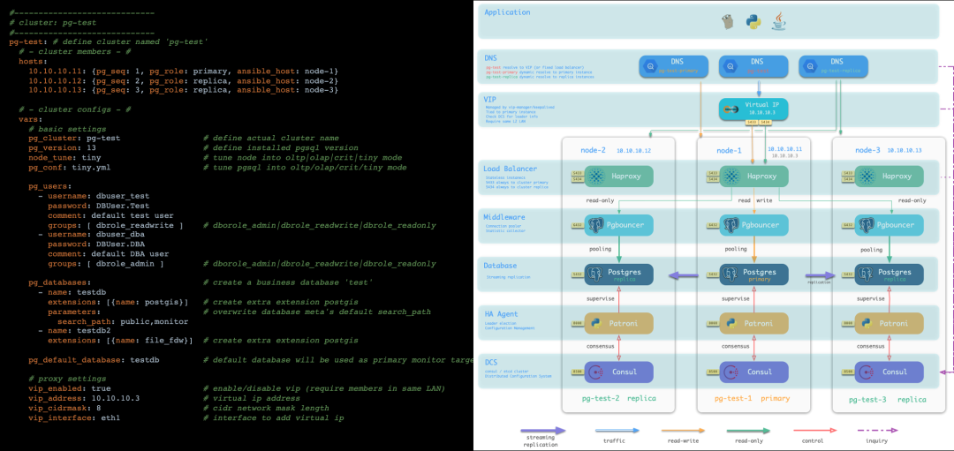Click the 'DCS' layer heading

[x=491, y=362]
